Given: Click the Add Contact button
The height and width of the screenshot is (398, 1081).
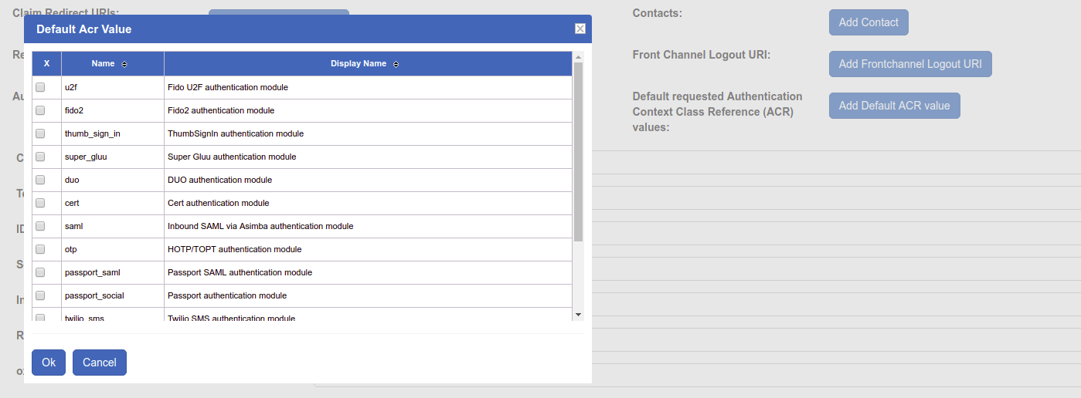Looking at the screenshot, I should pyautogui.click(x=869, y=22).
